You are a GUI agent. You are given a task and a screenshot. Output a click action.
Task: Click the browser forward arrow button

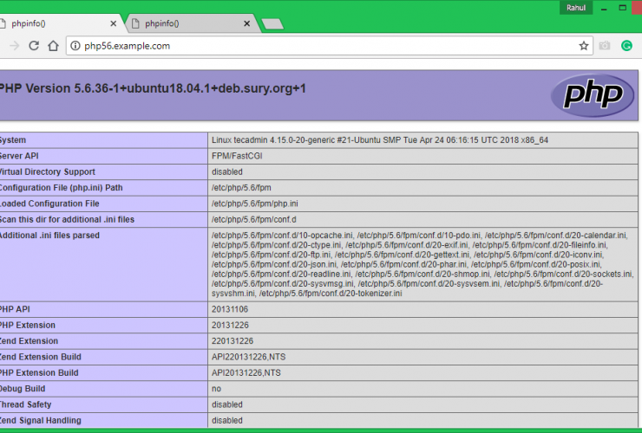coord(14,46)
